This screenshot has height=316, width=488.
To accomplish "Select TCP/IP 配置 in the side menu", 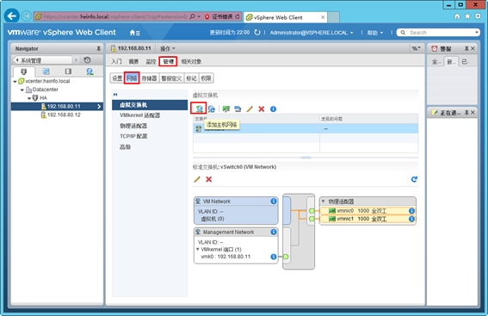I will [x=150, y=136].
